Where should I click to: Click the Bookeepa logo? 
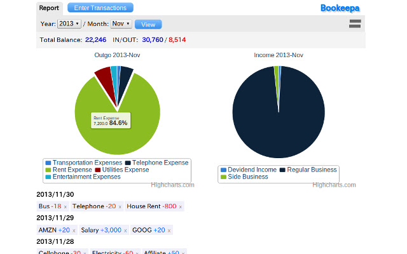click(340, 8)
